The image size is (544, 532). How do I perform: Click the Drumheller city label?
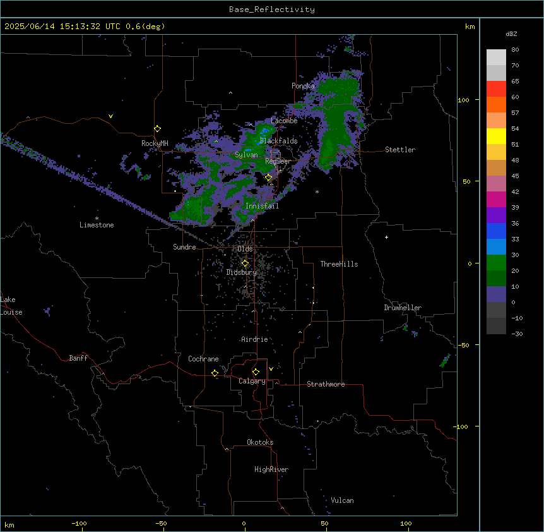coord(403,308)
